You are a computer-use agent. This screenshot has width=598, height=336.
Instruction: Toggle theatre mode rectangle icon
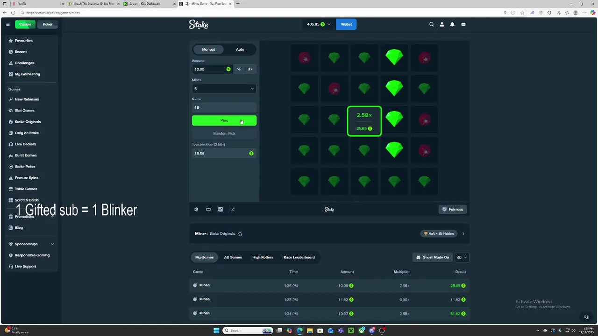(208, 210)
